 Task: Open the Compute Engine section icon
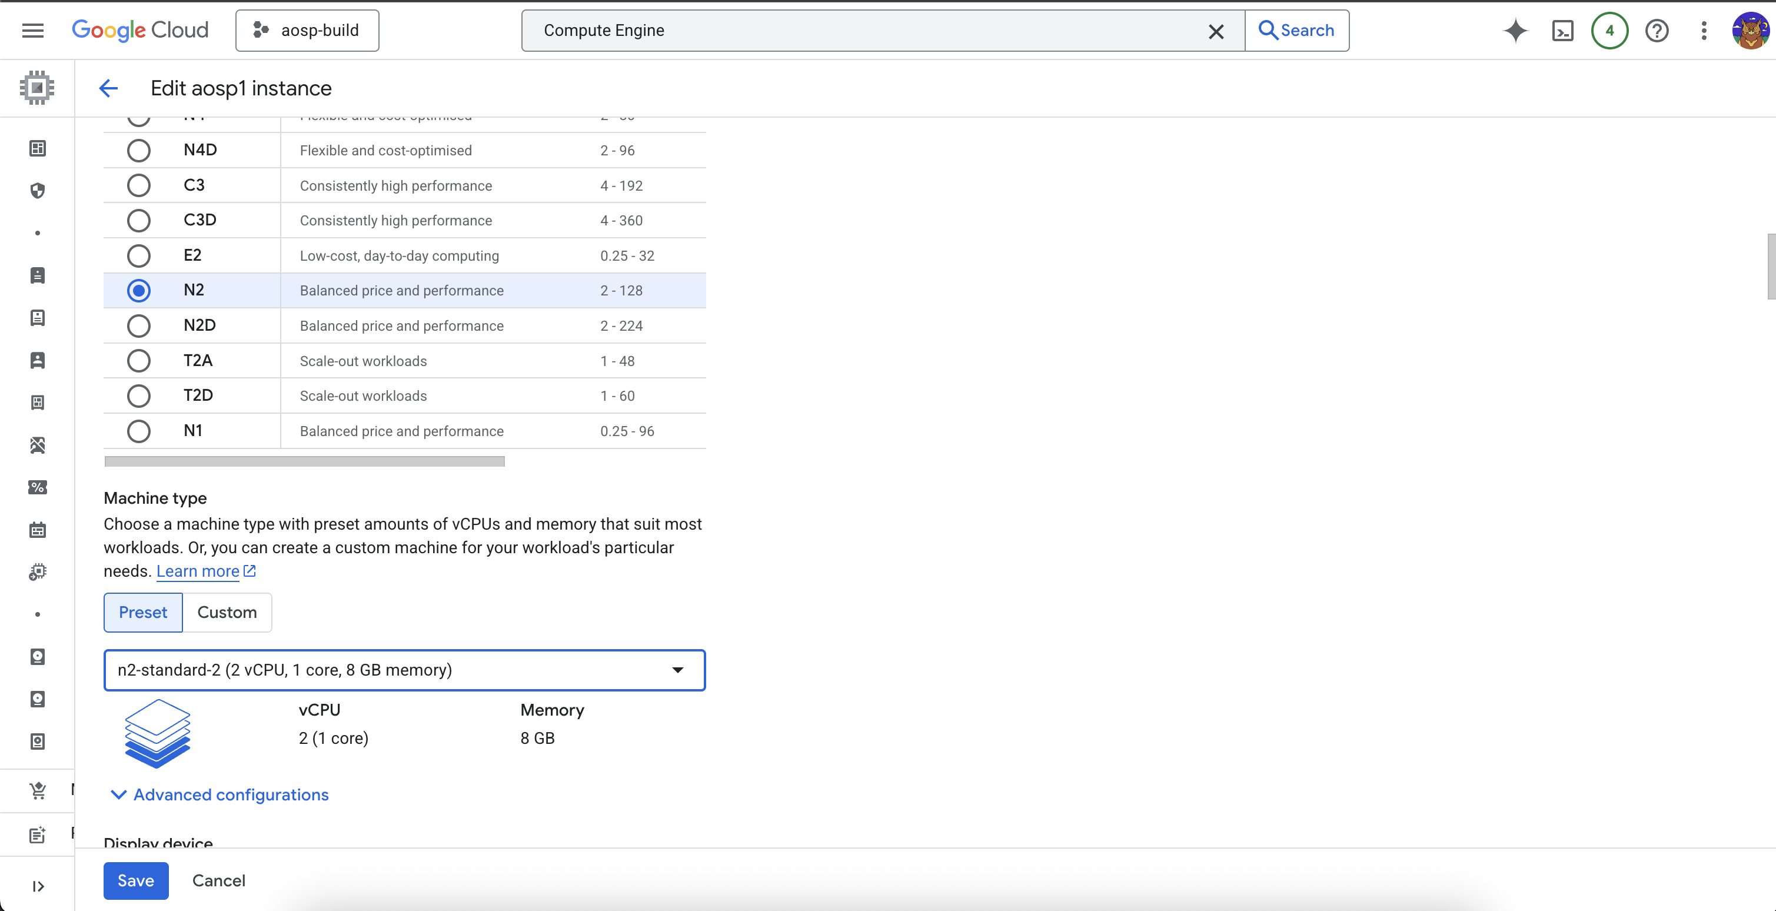(x=36, y=88)
